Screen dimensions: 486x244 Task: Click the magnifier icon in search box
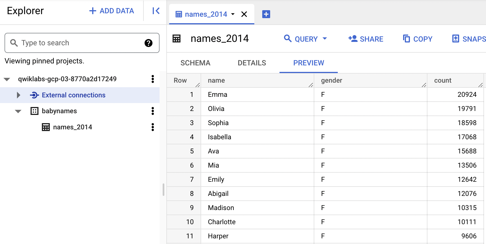(14, 43)
